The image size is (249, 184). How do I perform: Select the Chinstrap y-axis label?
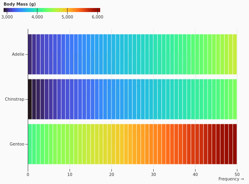[14, 99]
